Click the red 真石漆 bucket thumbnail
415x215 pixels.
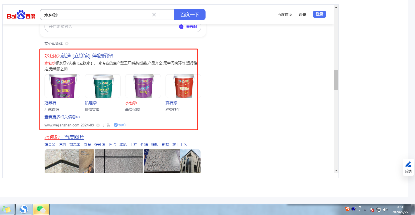click(183, 86)
